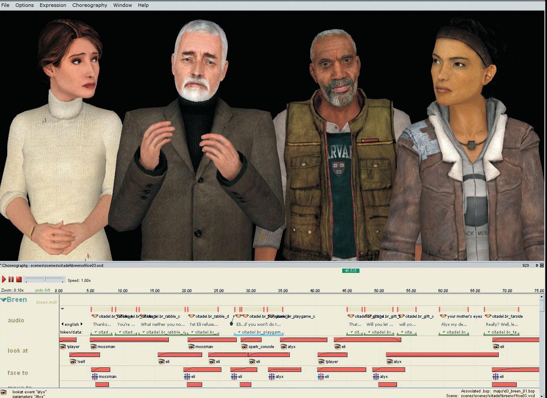This screenshot has width=547, height=398.
Task: Select eli face-to people icon near 20.00
Action: point(187,376)
